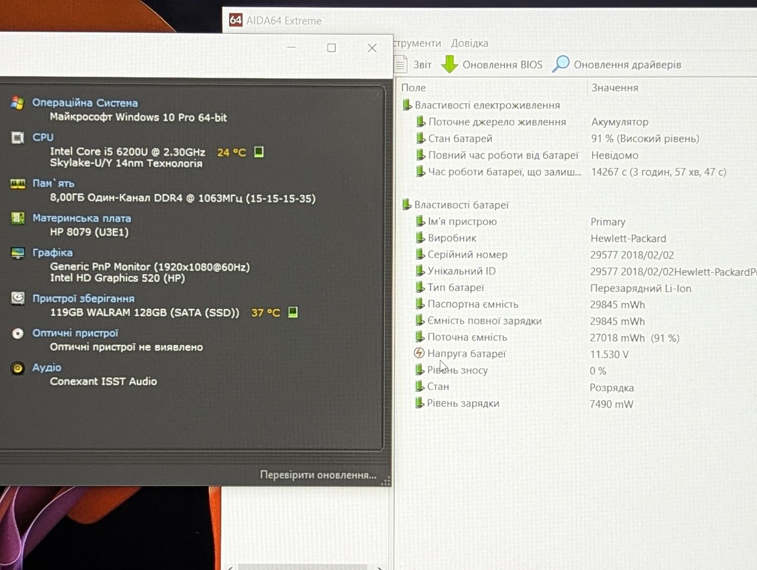The image size is (757, 570).
Task: Select the Повний час роботи від батареї row
Action: pyautogui.click(x=503, y=155)
